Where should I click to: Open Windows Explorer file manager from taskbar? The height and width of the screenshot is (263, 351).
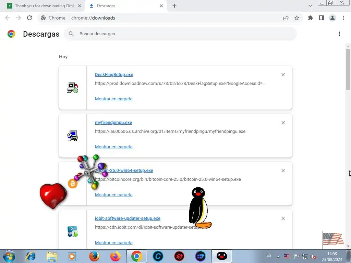click(52, 256)
